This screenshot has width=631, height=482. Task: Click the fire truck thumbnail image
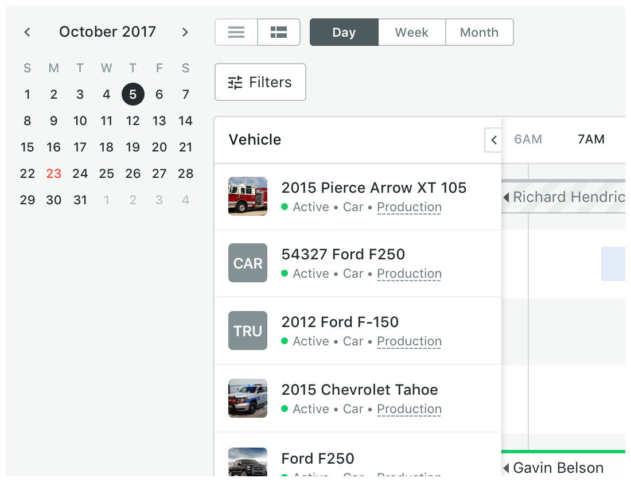click(x=248, y=196)
